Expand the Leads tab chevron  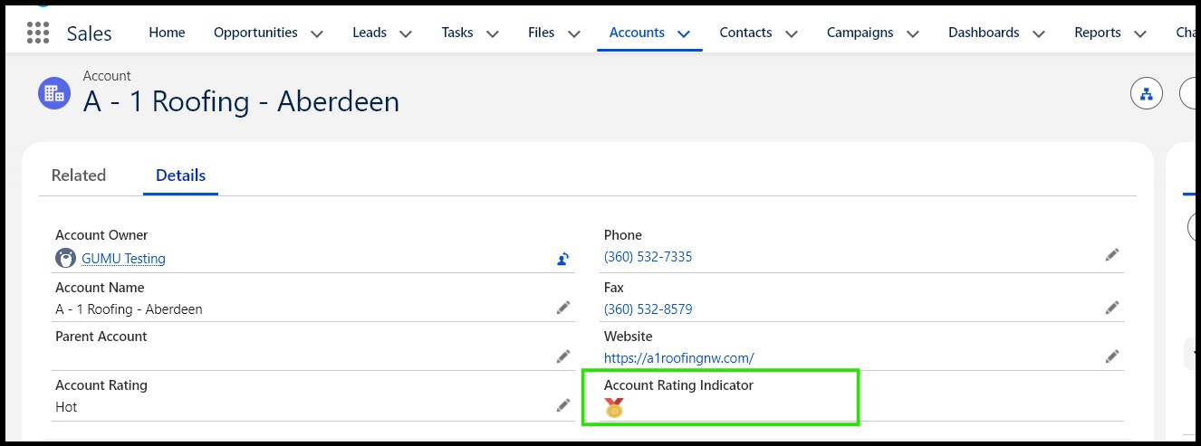click(x=406, y=33)
